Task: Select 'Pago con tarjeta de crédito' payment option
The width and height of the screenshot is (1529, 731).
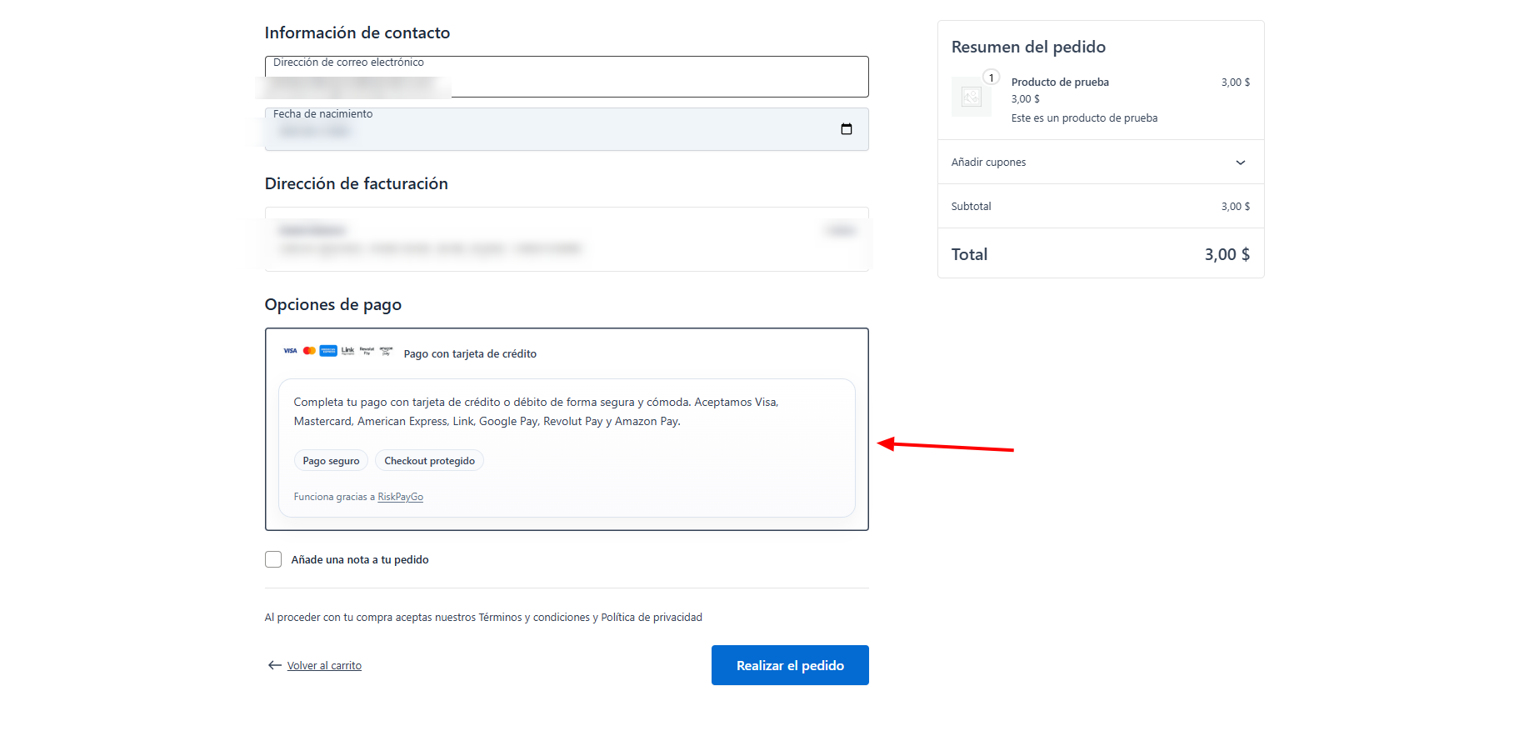Action: [x=470, y=354]
